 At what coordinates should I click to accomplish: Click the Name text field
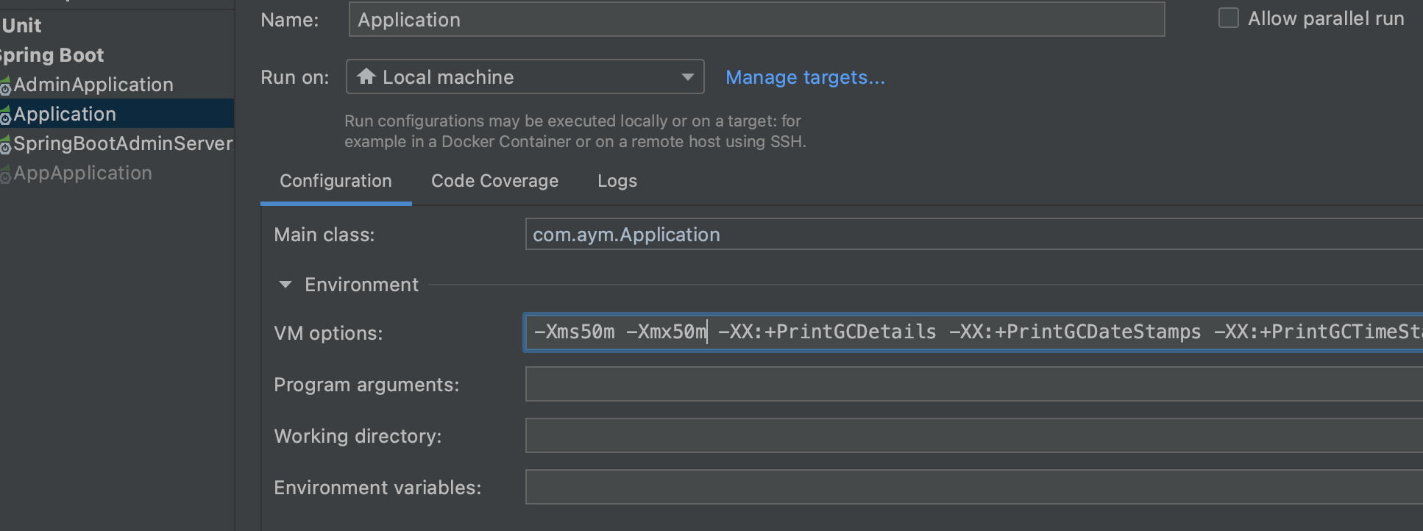coord(756,20)
